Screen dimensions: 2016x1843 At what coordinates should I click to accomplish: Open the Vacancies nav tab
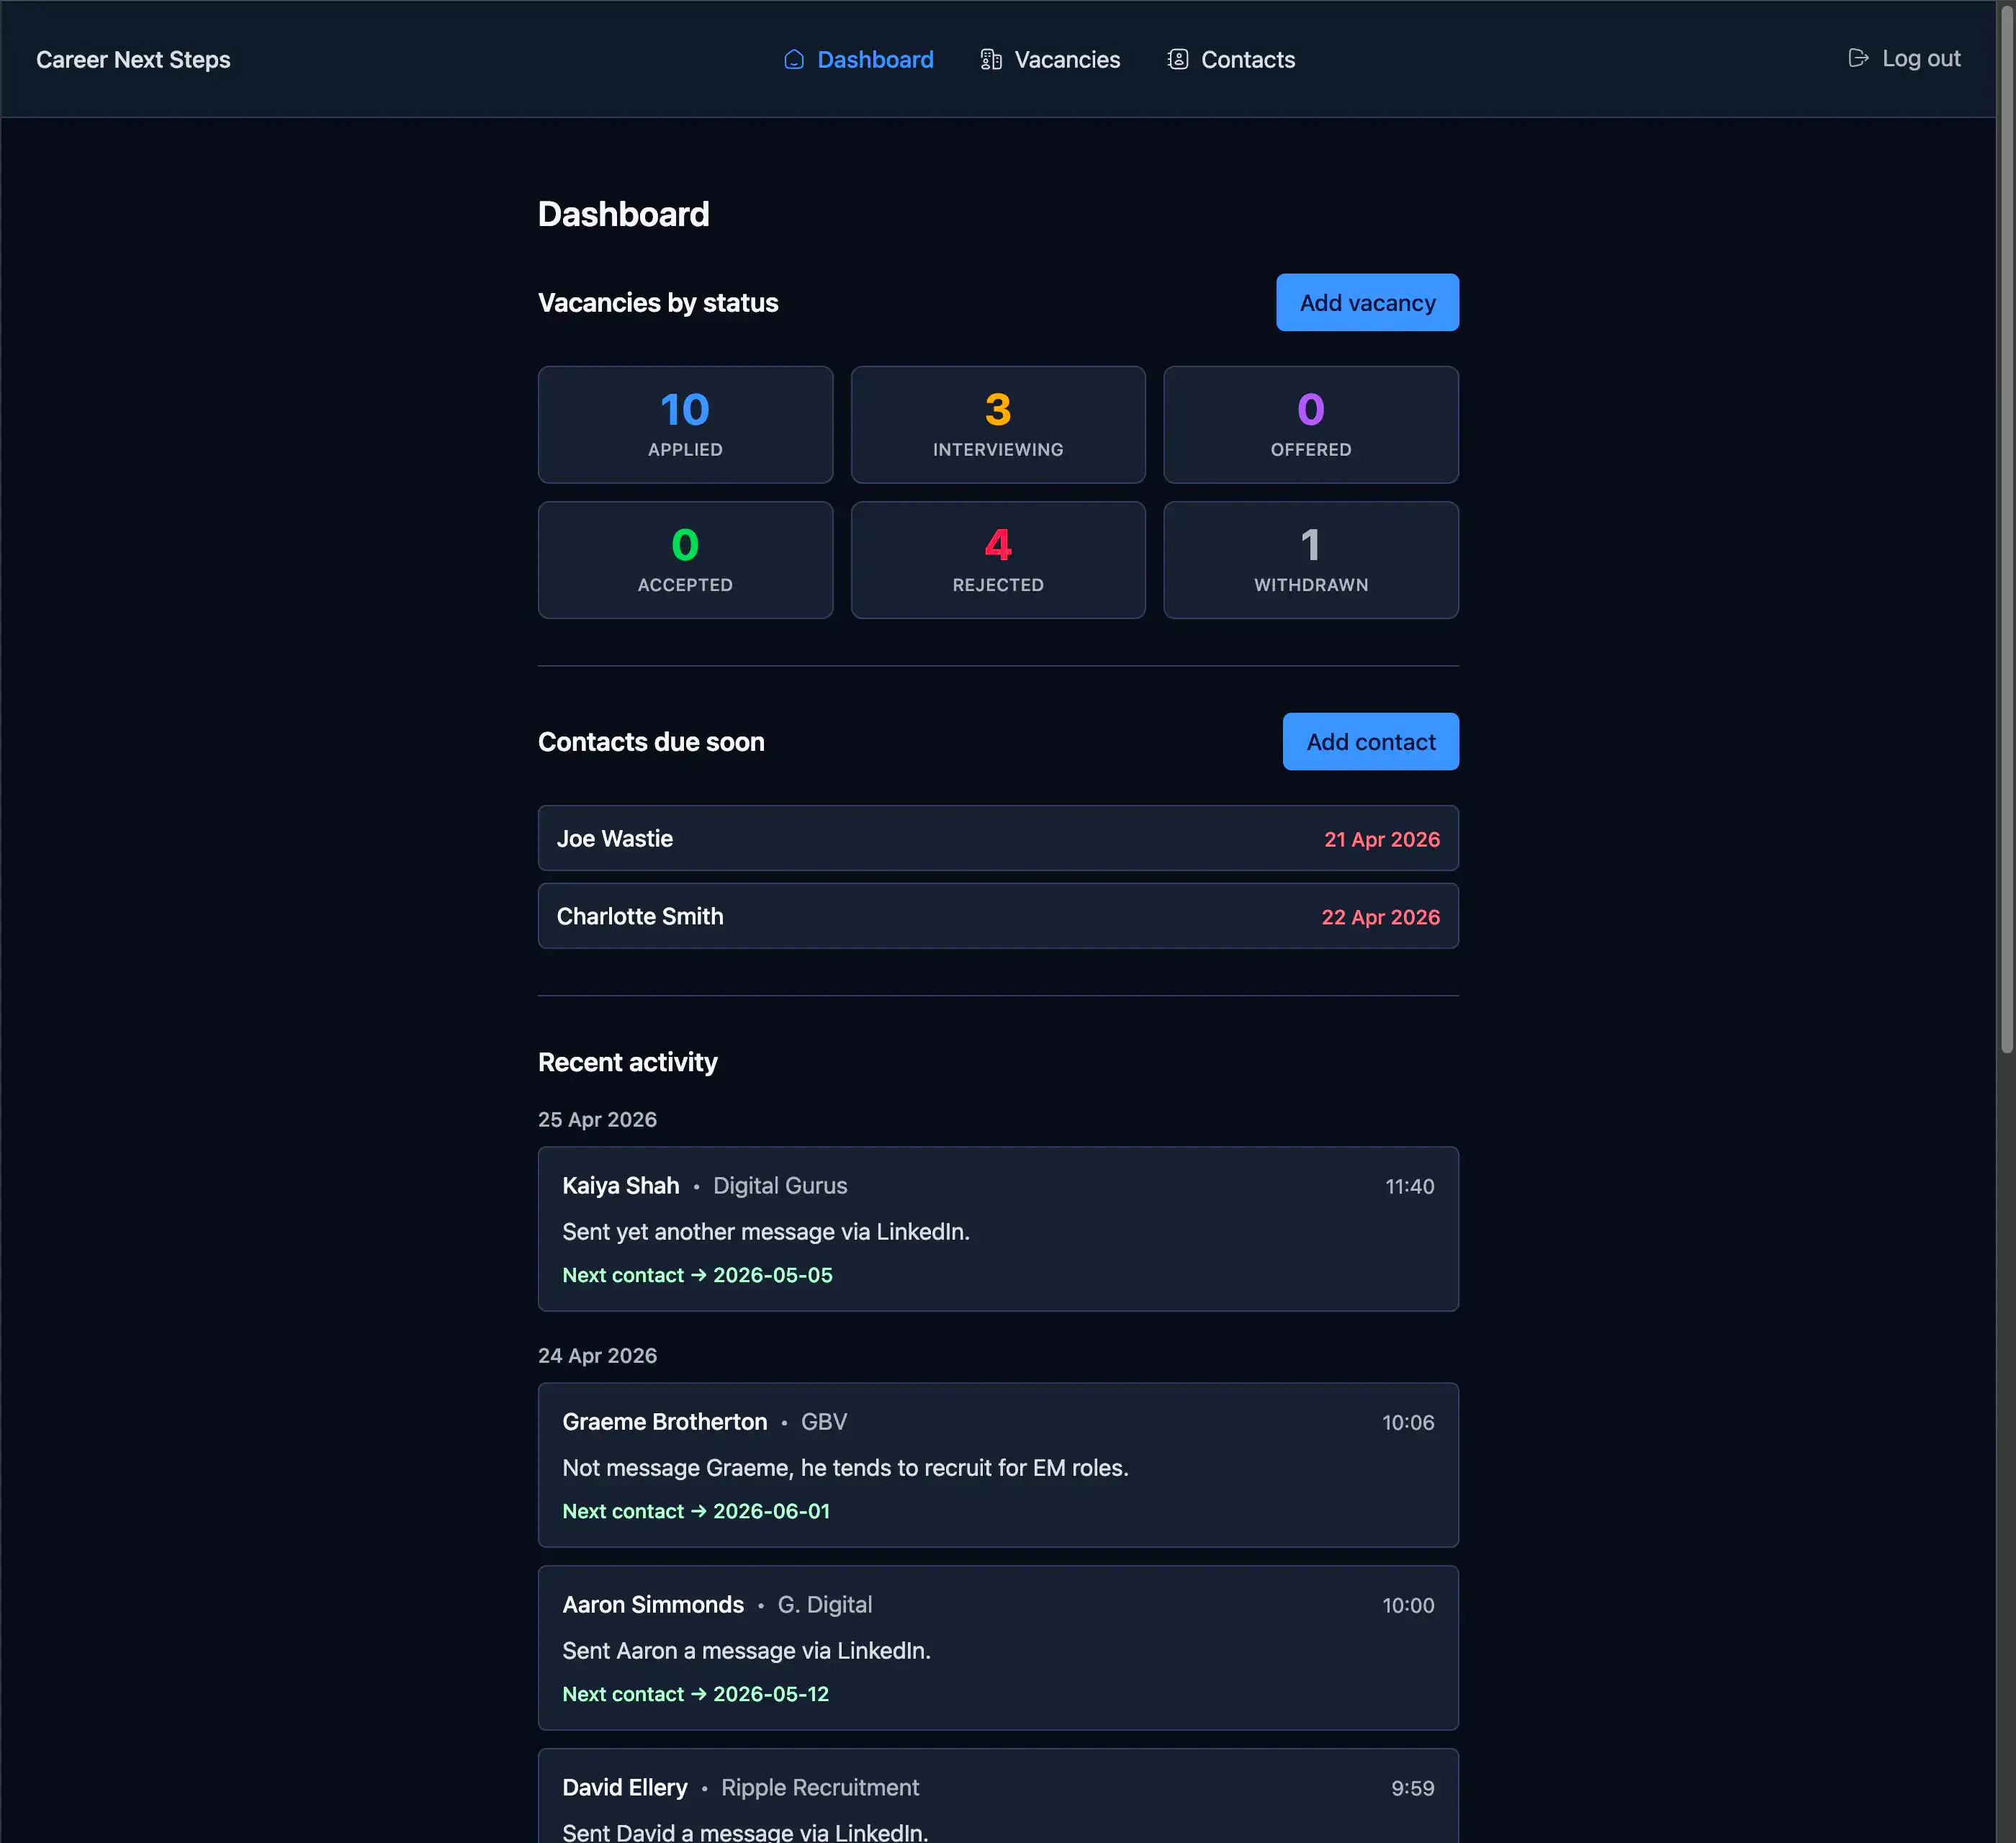pos(1067,60)
